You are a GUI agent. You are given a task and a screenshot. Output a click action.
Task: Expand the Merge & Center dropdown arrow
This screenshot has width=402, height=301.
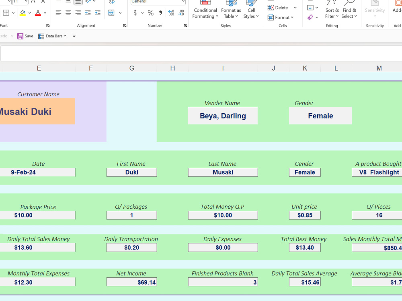(x=120, y=12)
